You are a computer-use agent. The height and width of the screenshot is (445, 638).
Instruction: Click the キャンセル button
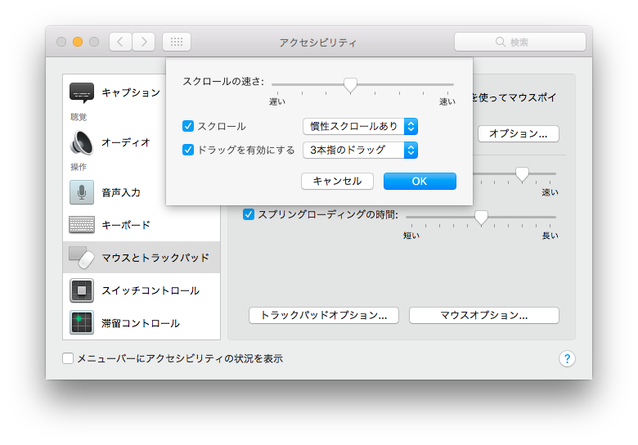click(337, 181)
